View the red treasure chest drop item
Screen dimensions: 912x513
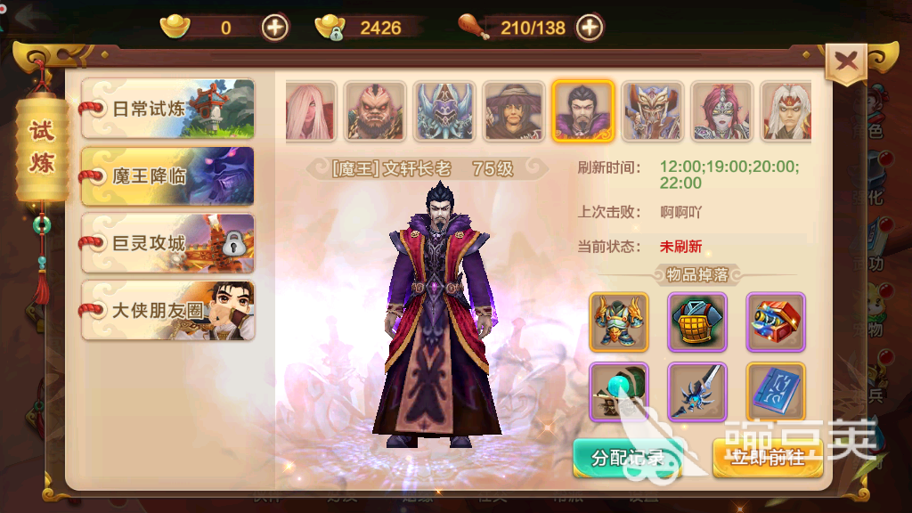click(x=776, y=322)
